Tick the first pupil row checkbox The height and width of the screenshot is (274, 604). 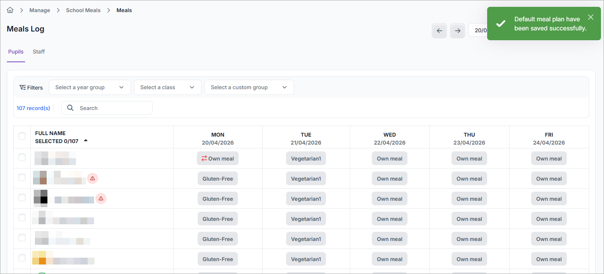pos(22,157)
